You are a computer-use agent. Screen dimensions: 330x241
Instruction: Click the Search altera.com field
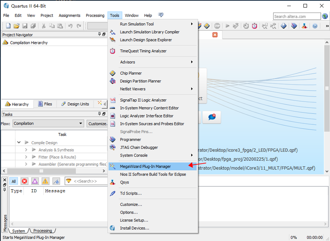pos(297,16)
